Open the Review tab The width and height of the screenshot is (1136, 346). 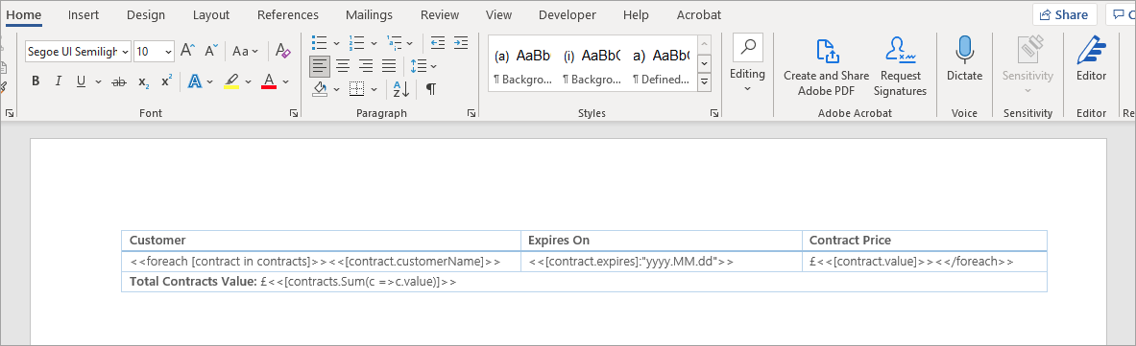pos(440,14)
